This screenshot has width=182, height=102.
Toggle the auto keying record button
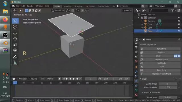point(59,79)
